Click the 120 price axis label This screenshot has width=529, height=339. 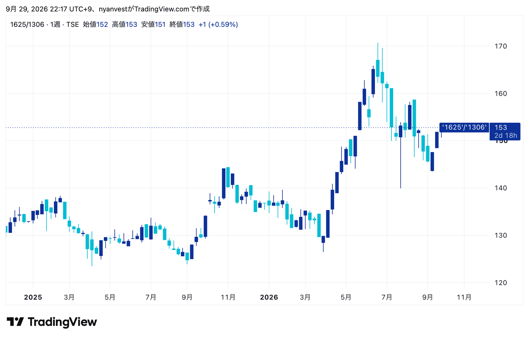[x=501, y=283]
